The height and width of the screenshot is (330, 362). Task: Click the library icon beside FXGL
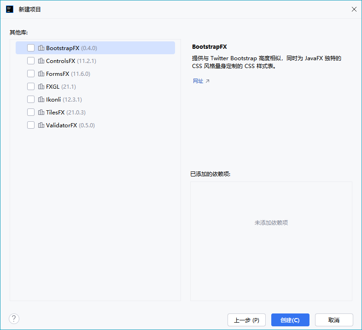pos(41,87)
